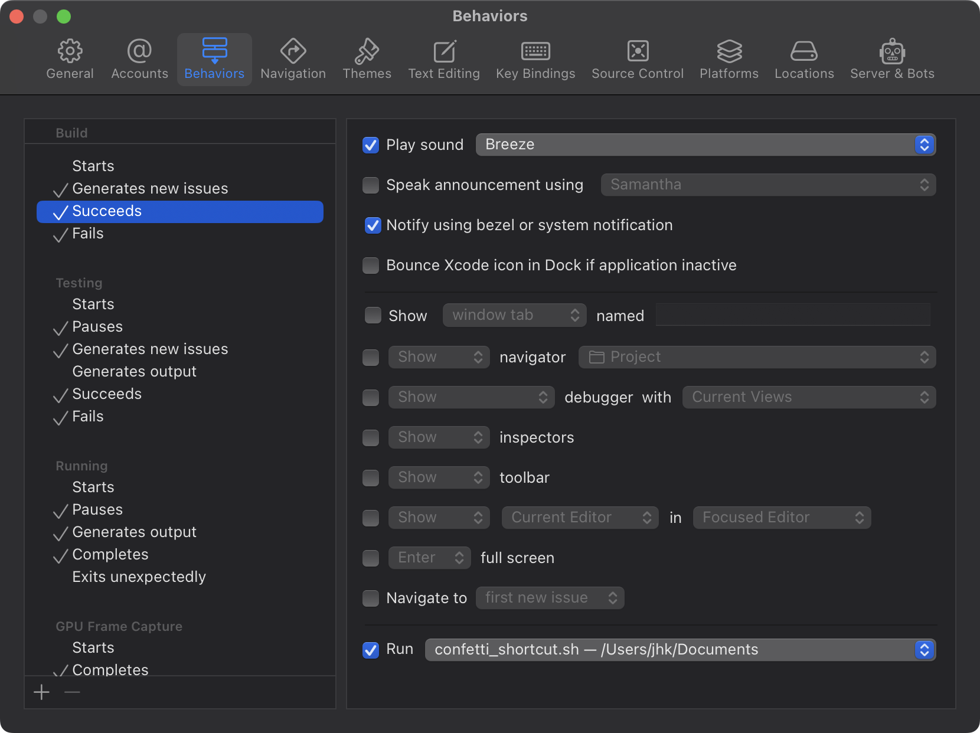Switch to the Accounts tab
The height and width of the screenshot is (733, 980).
[139, 58]
